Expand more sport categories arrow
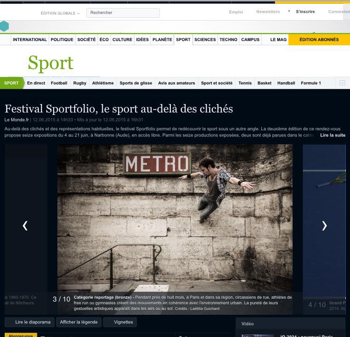The width and height of the screenshot is (350, 337). coord(342,83)
